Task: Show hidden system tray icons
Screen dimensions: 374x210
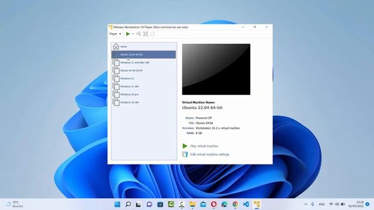Action: [x=306, y=204]
